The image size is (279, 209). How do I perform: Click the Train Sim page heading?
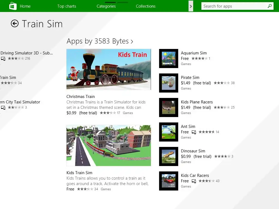click(42, 24)
